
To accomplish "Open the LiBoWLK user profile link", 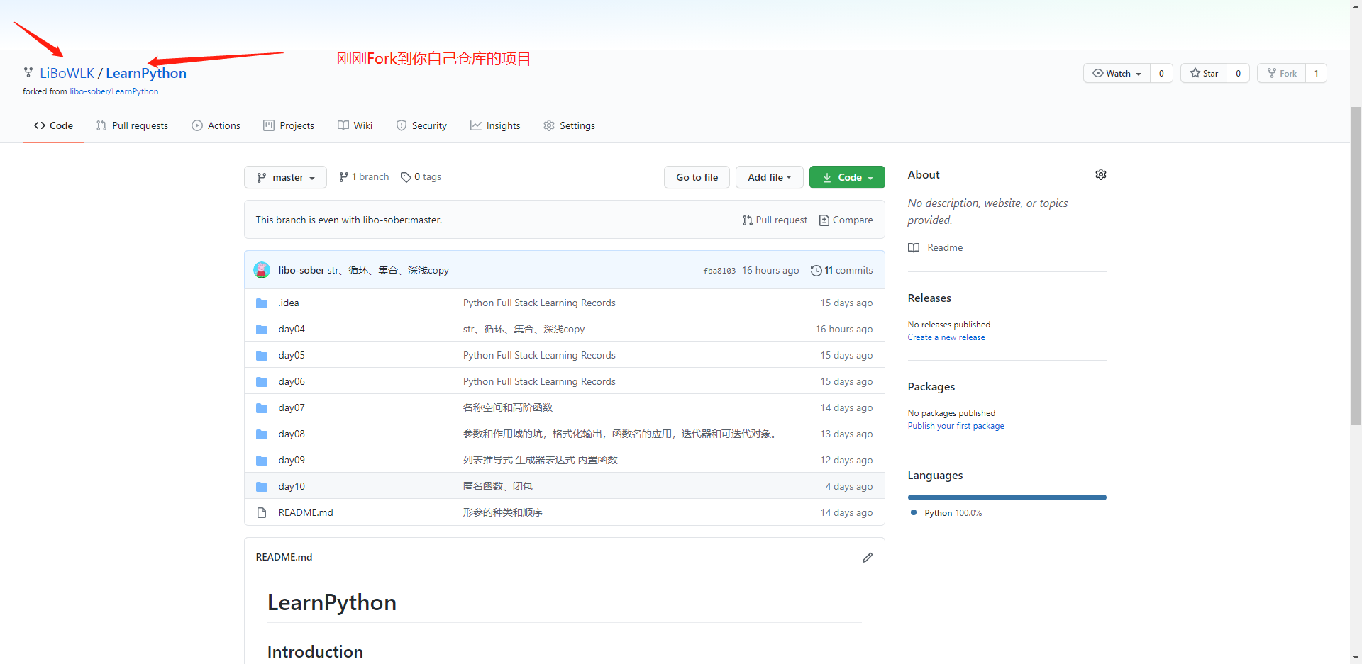I will [67, 73].
